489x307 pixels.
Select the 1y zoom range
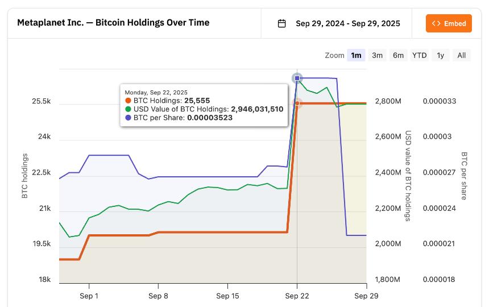[440, 56]
